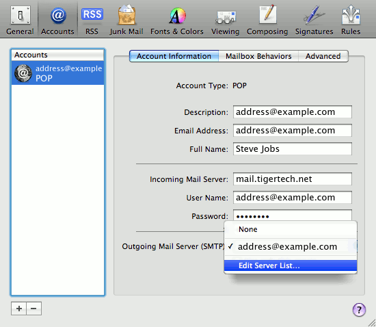Viewport: 376px width, 327px height.
Task: Click the Description text field
Action: (293, 112)
